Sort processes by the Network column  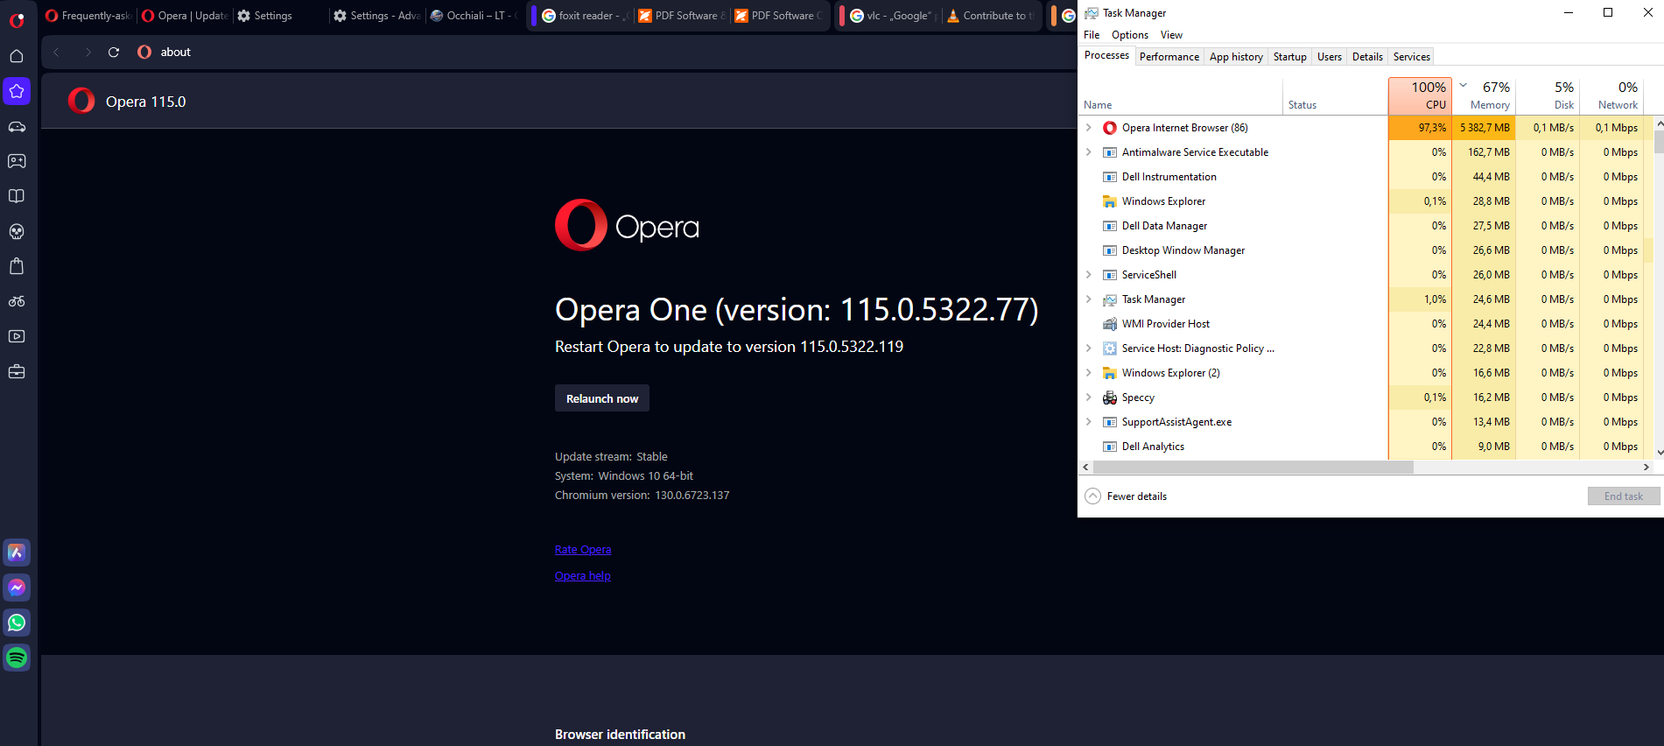1611,95
